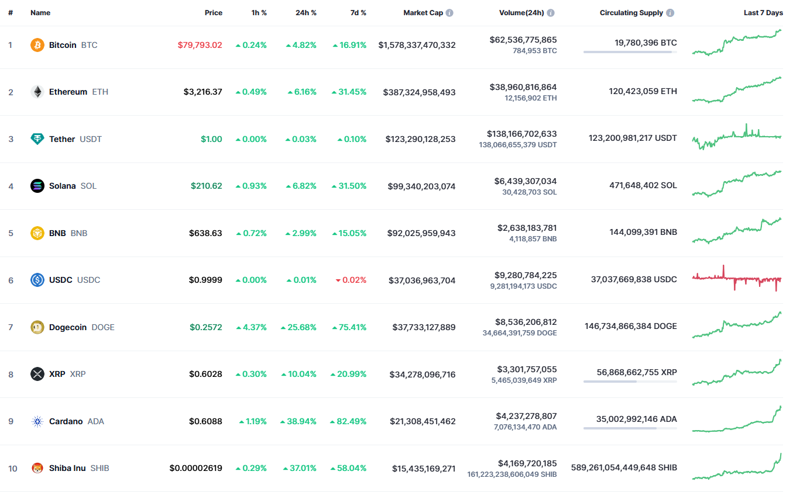
Task: Click the Tether logo icon
Action: pyautogui.click(x=37, y=139)
